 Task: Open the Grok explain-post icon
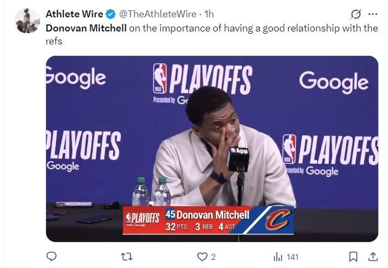(x=356, y=14)
